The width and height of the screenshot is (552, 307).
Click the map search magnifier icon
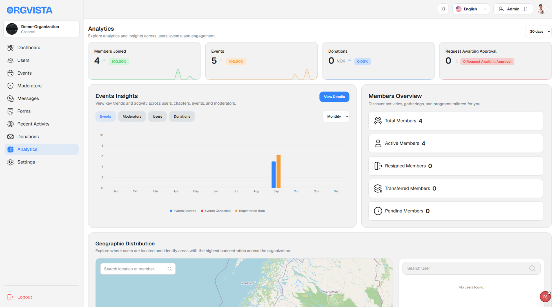170,269
